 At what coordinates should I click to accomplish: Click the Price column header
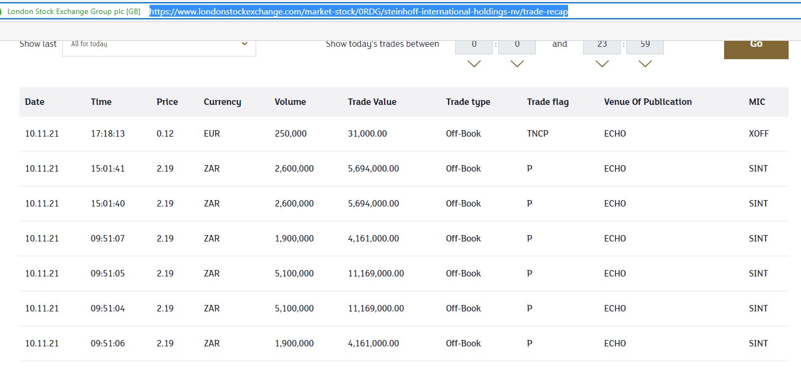(x=167, y=102)
